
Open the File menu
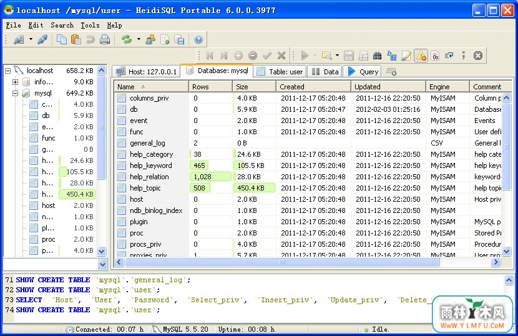(x=13, y=25)
